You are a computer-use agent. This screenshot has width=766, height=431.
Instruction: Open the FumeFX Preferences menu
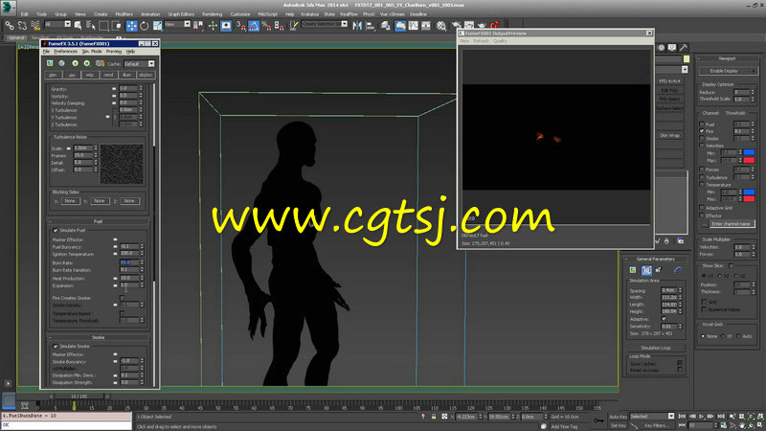[65, 52]
